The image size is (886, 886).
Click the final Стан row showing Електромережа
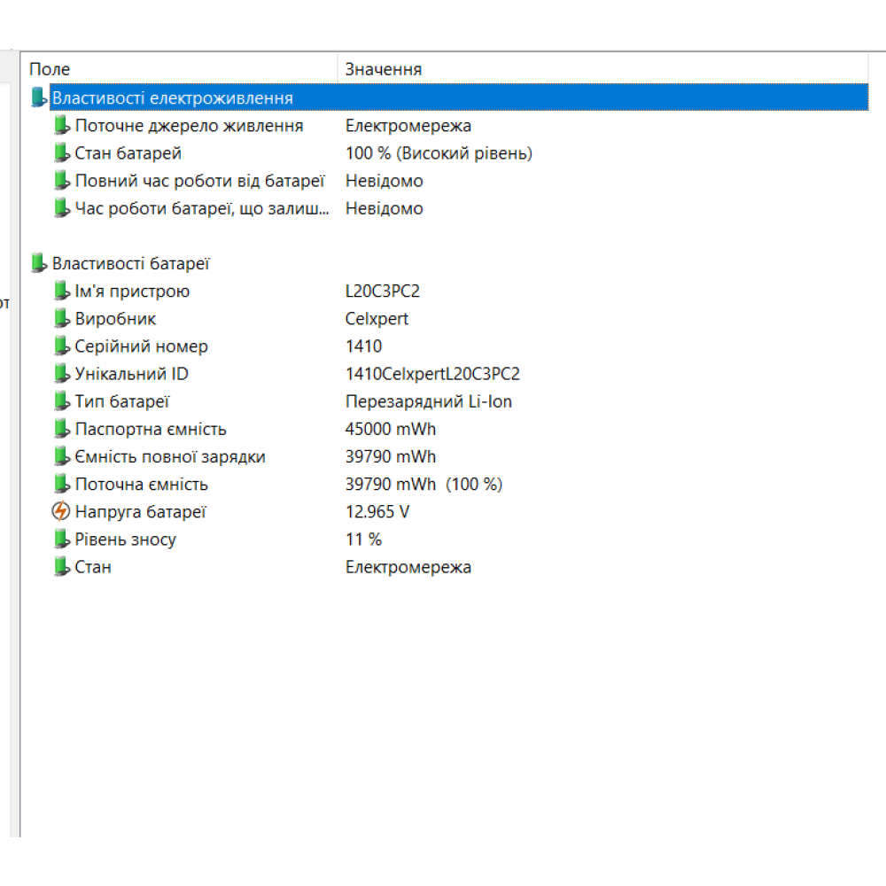coord(448,567)
